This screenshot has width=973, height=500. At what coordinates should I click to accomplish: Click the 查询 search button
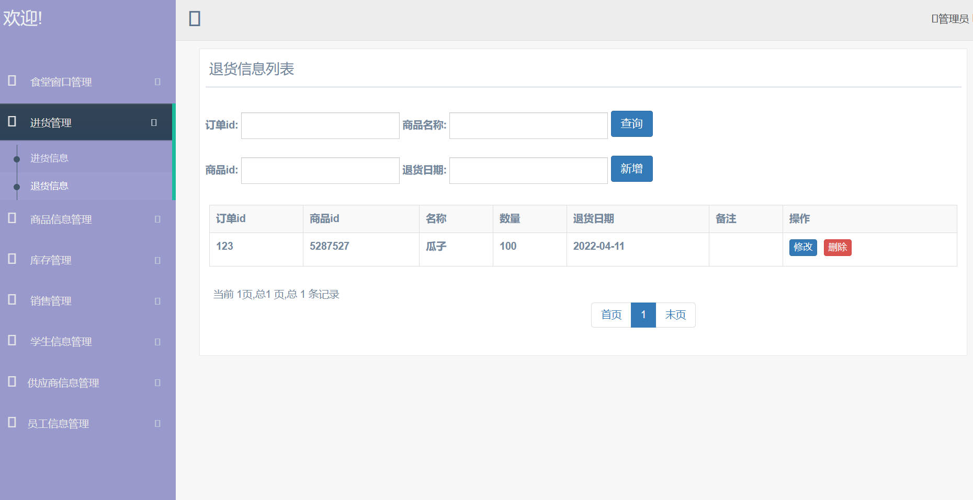[631, 124]
